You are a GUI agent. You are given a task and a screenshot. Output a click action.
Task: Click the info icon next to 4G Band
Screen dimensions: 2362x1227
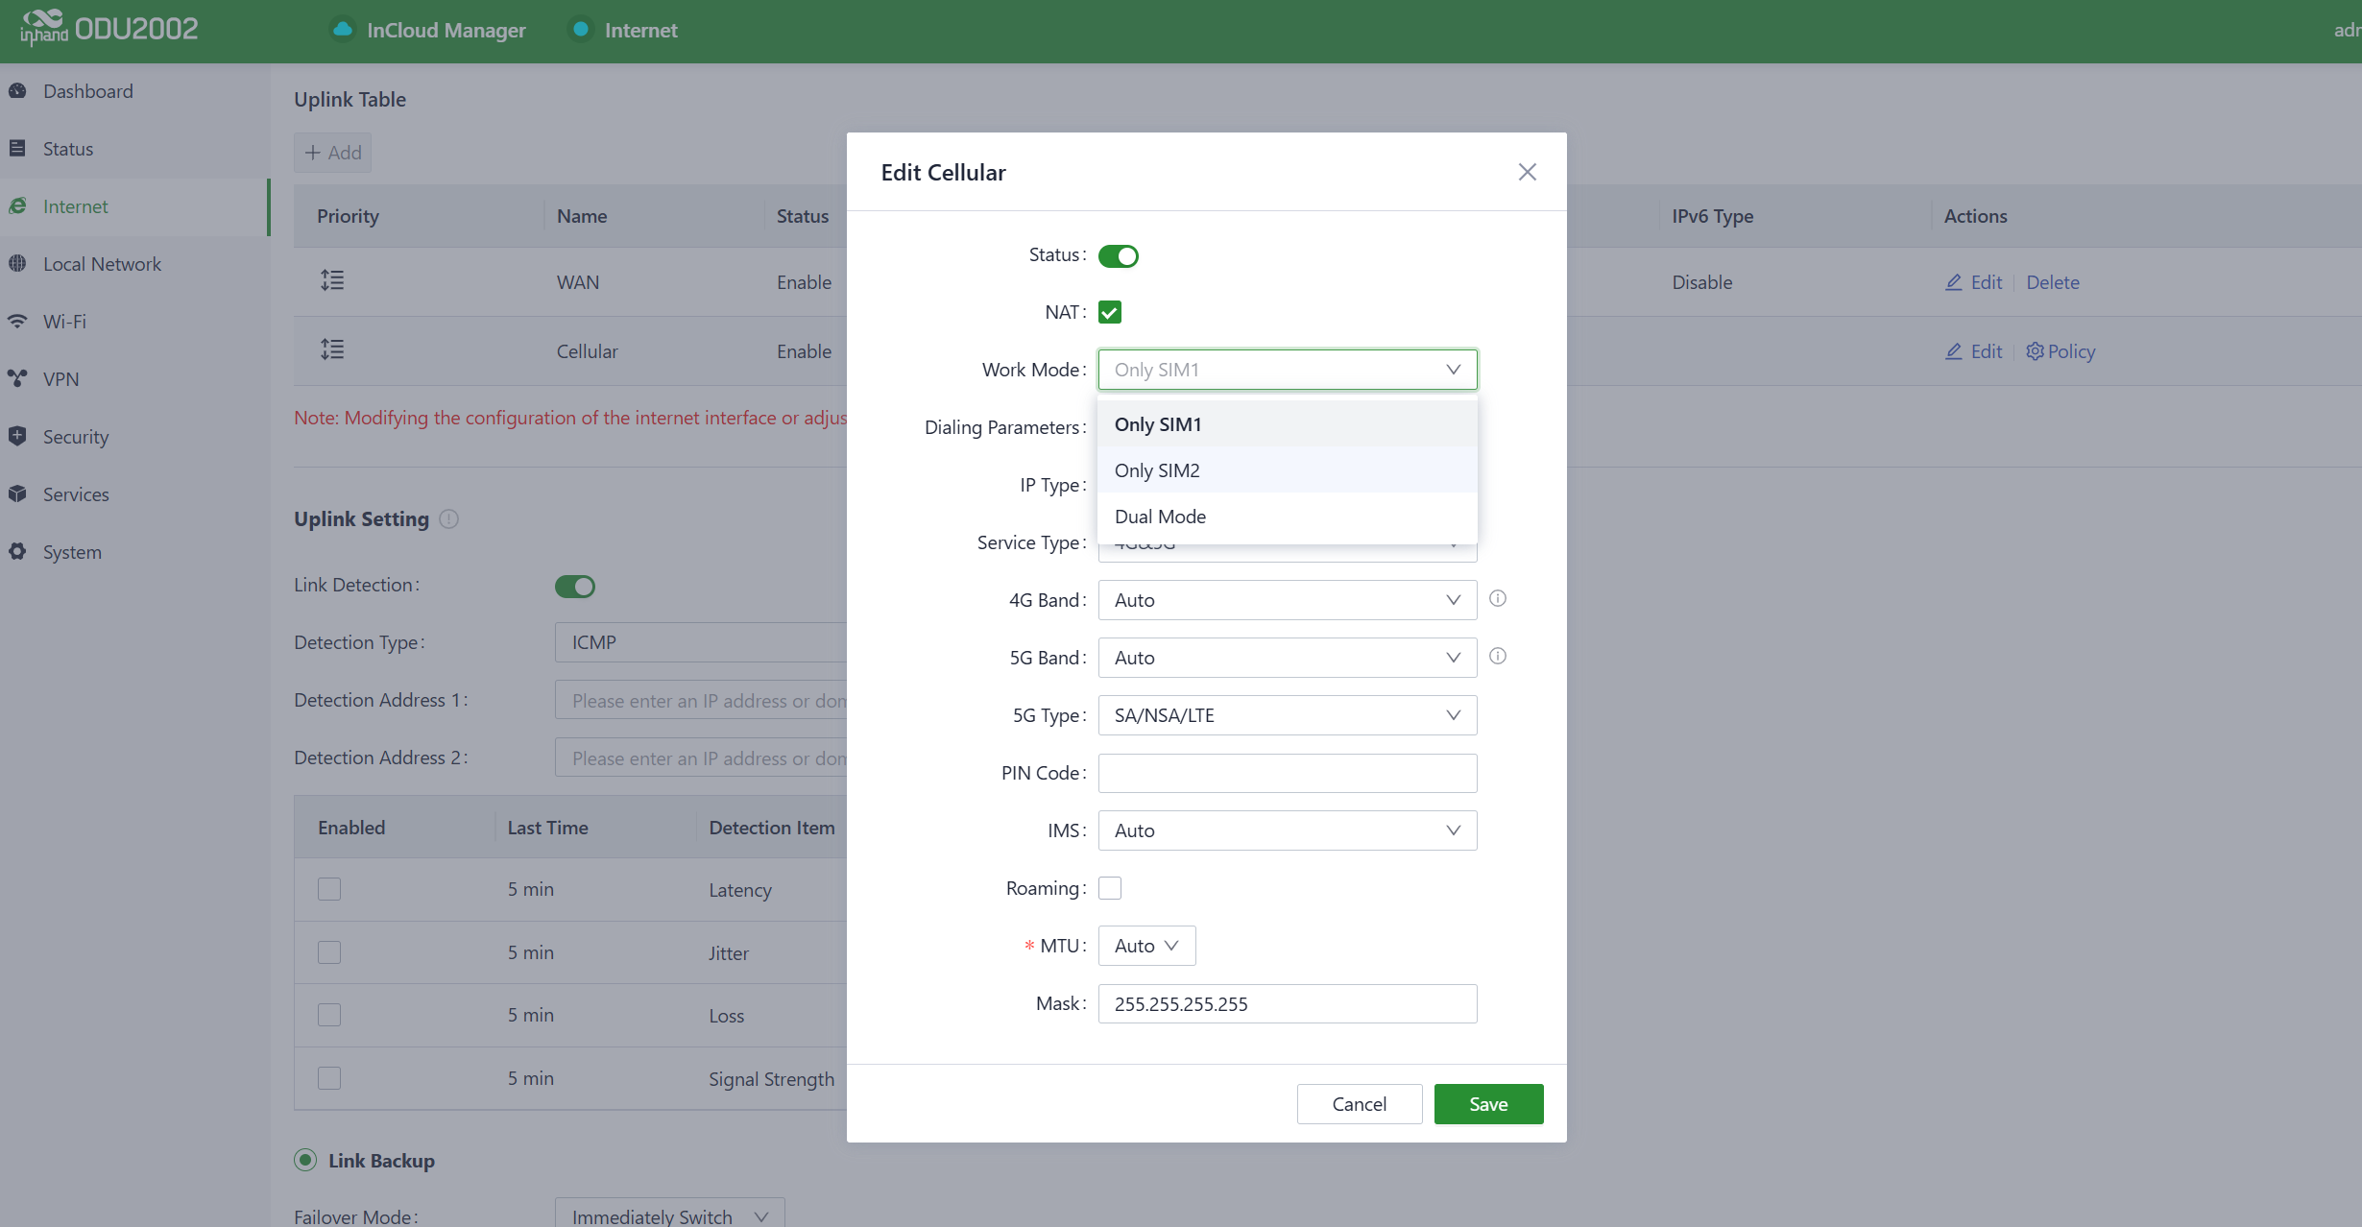[x=1497, y=599]
